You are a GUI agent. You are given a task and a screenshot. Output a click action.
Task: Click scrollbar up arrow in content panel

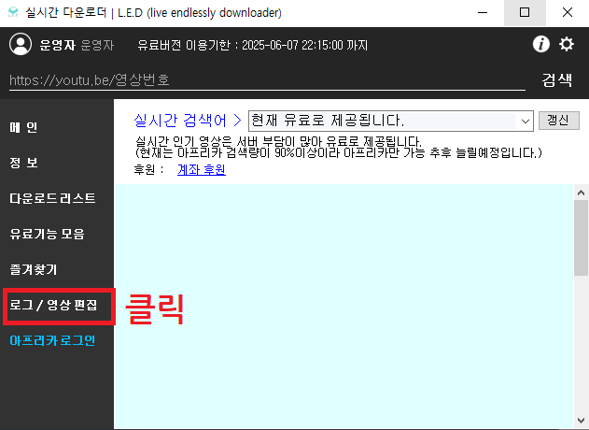pyautogui.click(x=581, y=193)
